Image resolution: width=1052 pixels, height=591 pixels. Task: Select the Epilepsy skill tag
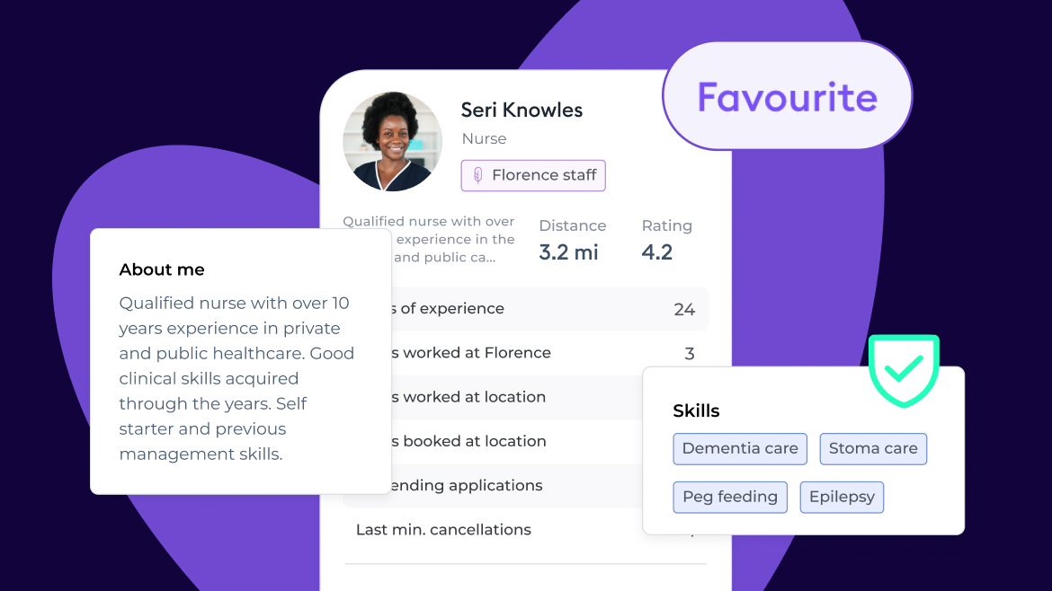[842, 497]
